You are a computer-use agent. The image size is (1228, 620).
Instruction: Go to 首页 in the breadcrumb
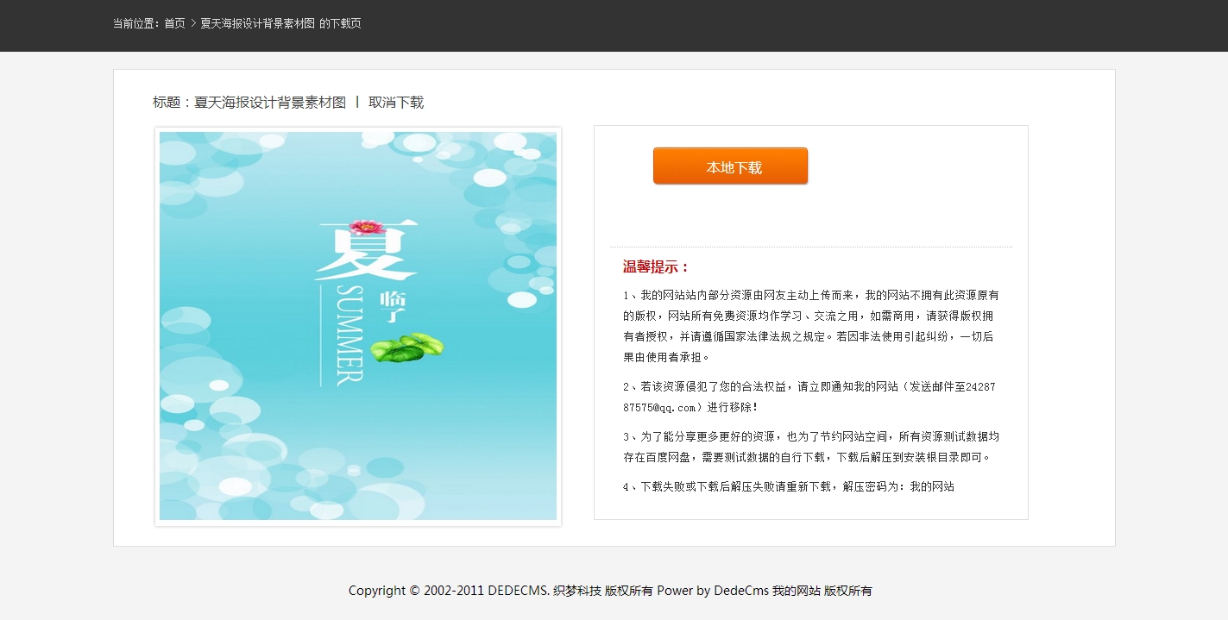[174, 24]
